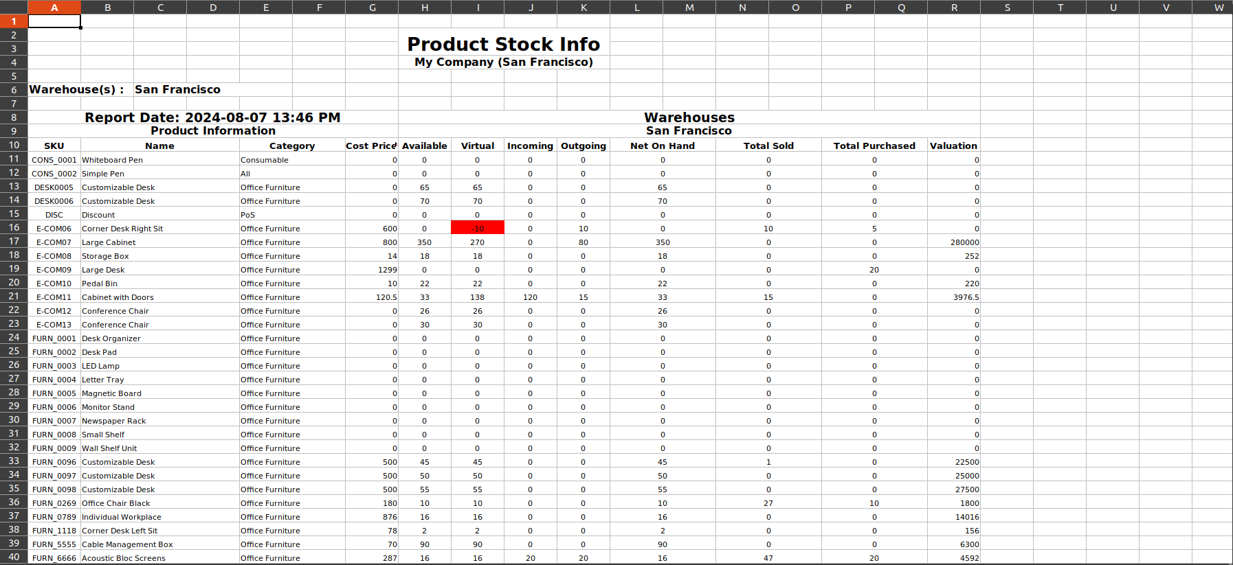Click the 120 incoming cell for E-COM11

531,297
